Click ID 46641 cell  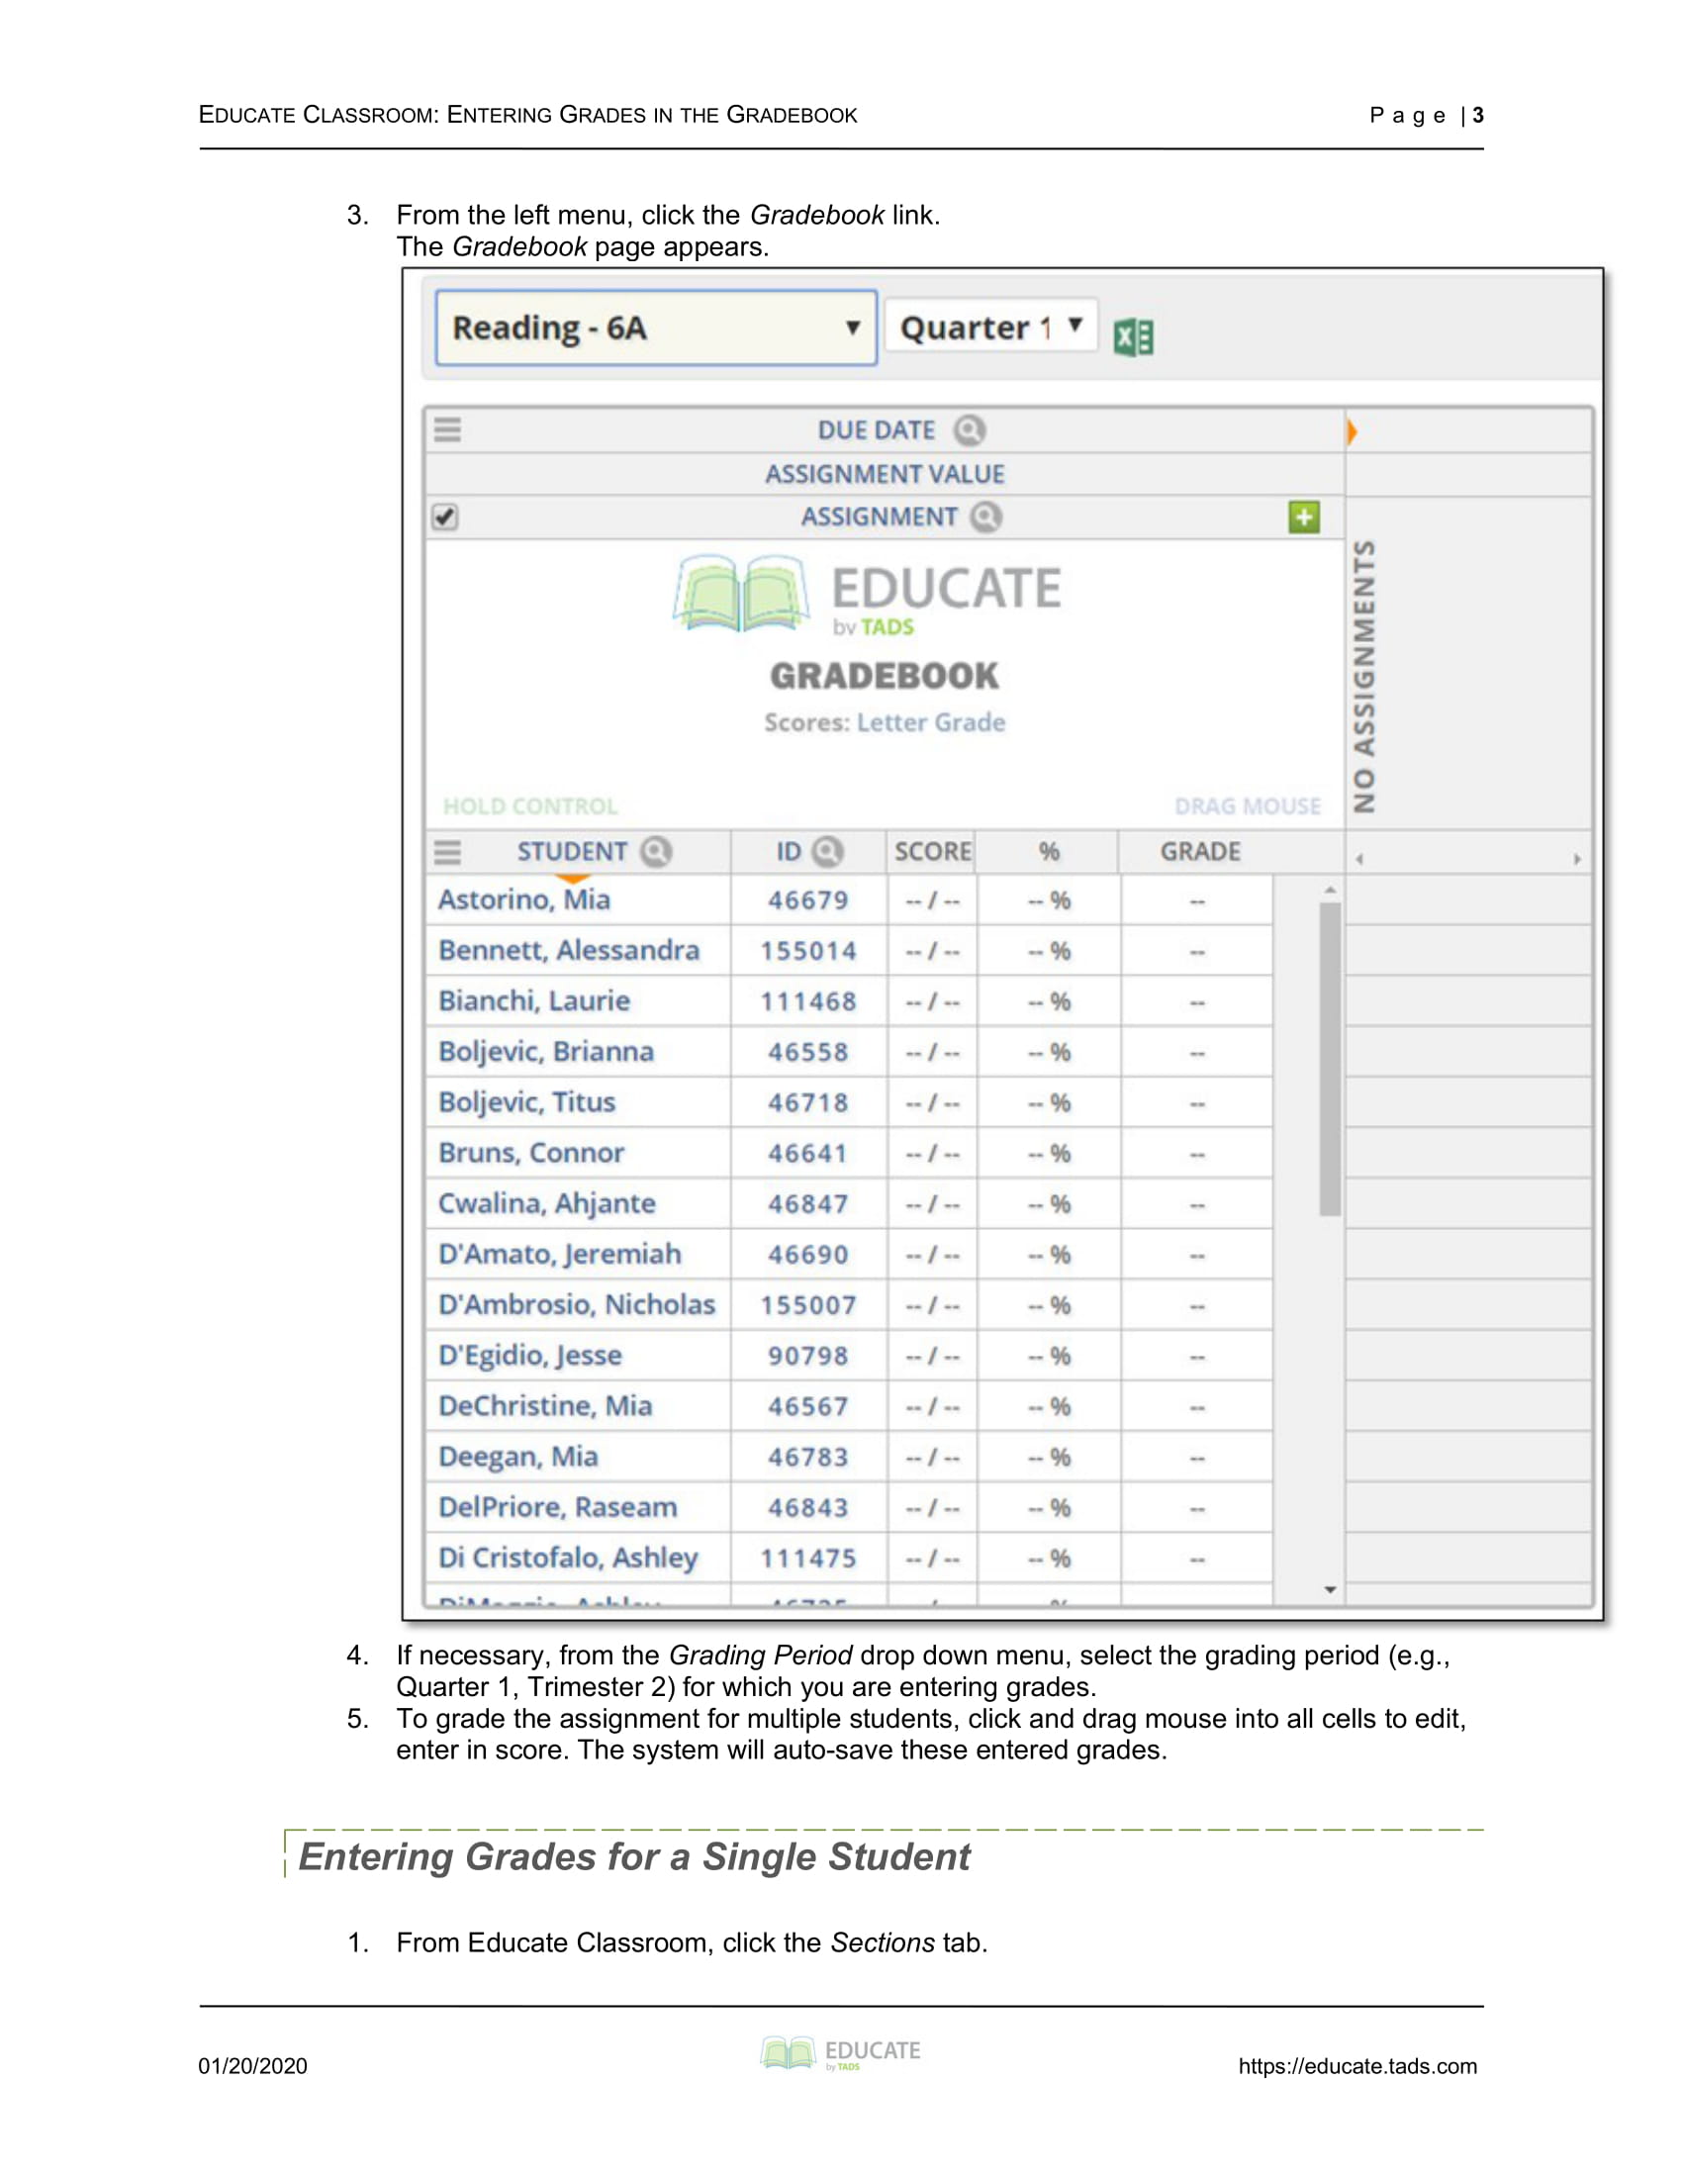tap(808, 1153)
